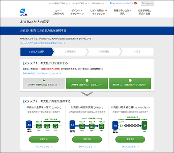Select step 2.明細選択 in progress bar
Screen dimensions: 174x153
click(x=70, y=52)
